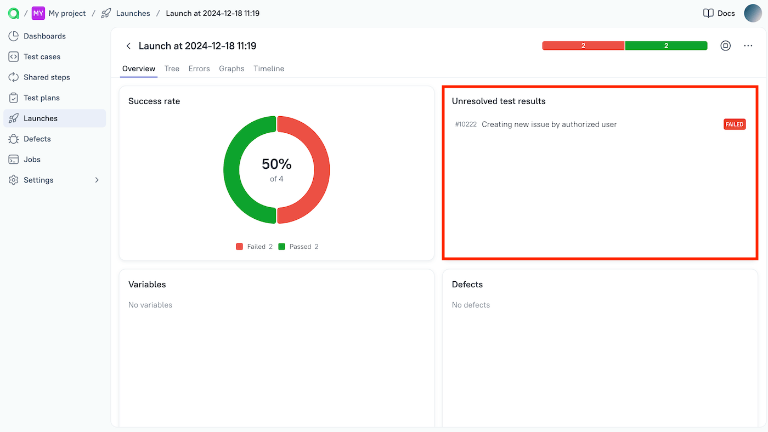Switch to the Tree tab
Image resolution: width=768 pixels, height=432 pixels.
pos(172,69)
